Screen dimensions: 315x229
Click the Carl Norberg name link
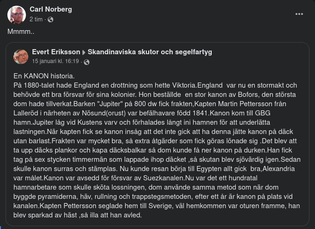pyautogui.click(x=50, y=9)
